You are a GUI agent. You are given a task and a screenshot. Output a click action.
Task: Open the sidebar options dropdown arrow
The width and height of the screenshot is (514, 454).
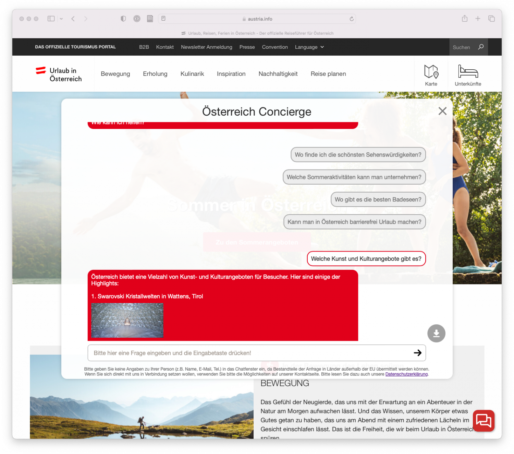click(61, 19)
